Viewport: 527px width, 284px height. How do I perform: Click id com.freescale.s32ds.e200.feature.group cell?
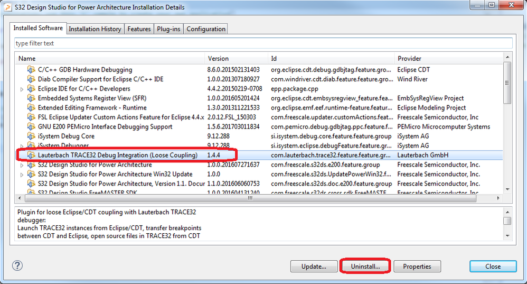coord(325,165)
